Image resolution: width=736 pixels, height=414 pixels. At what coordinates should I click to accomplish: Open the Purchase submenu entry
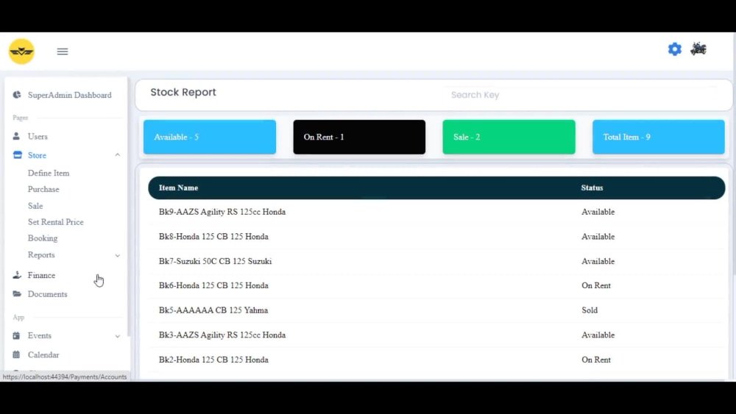[x=43, y=189]
